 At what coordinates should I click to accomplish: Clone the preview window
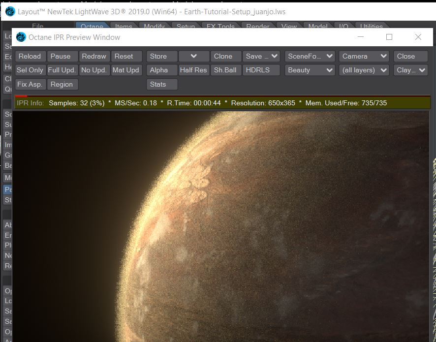pyautogui.click(x=226, y=56)
